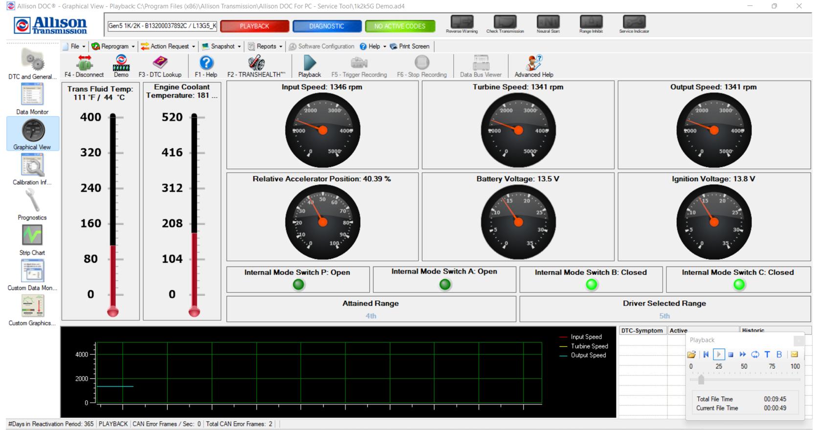Click the blue DIAGNOSTIC button
This screenshot has width=819, height=430.
(x=327, y=26)
